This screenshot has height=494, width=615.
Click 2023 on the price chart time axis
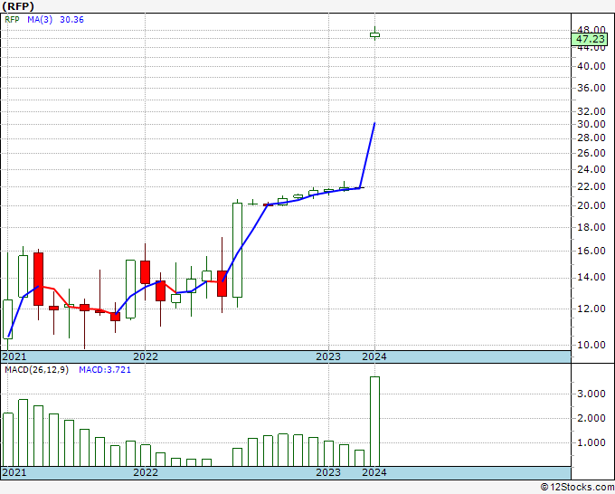(328, 356)
